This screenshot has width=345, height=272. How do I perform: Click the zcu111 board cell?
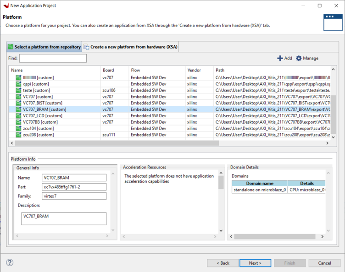click(109, 135)
